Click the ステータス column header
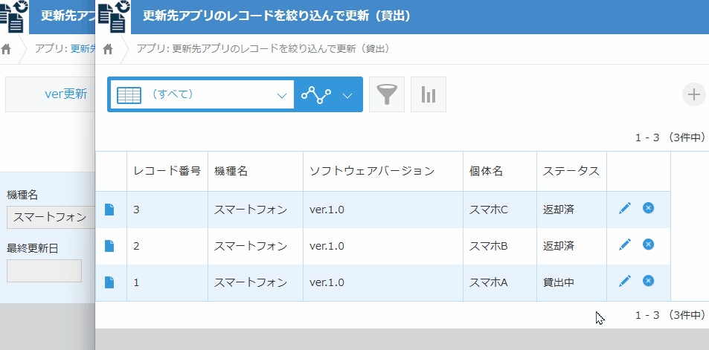The height and width of the screenshot is (350, 709). pos(571,171)
